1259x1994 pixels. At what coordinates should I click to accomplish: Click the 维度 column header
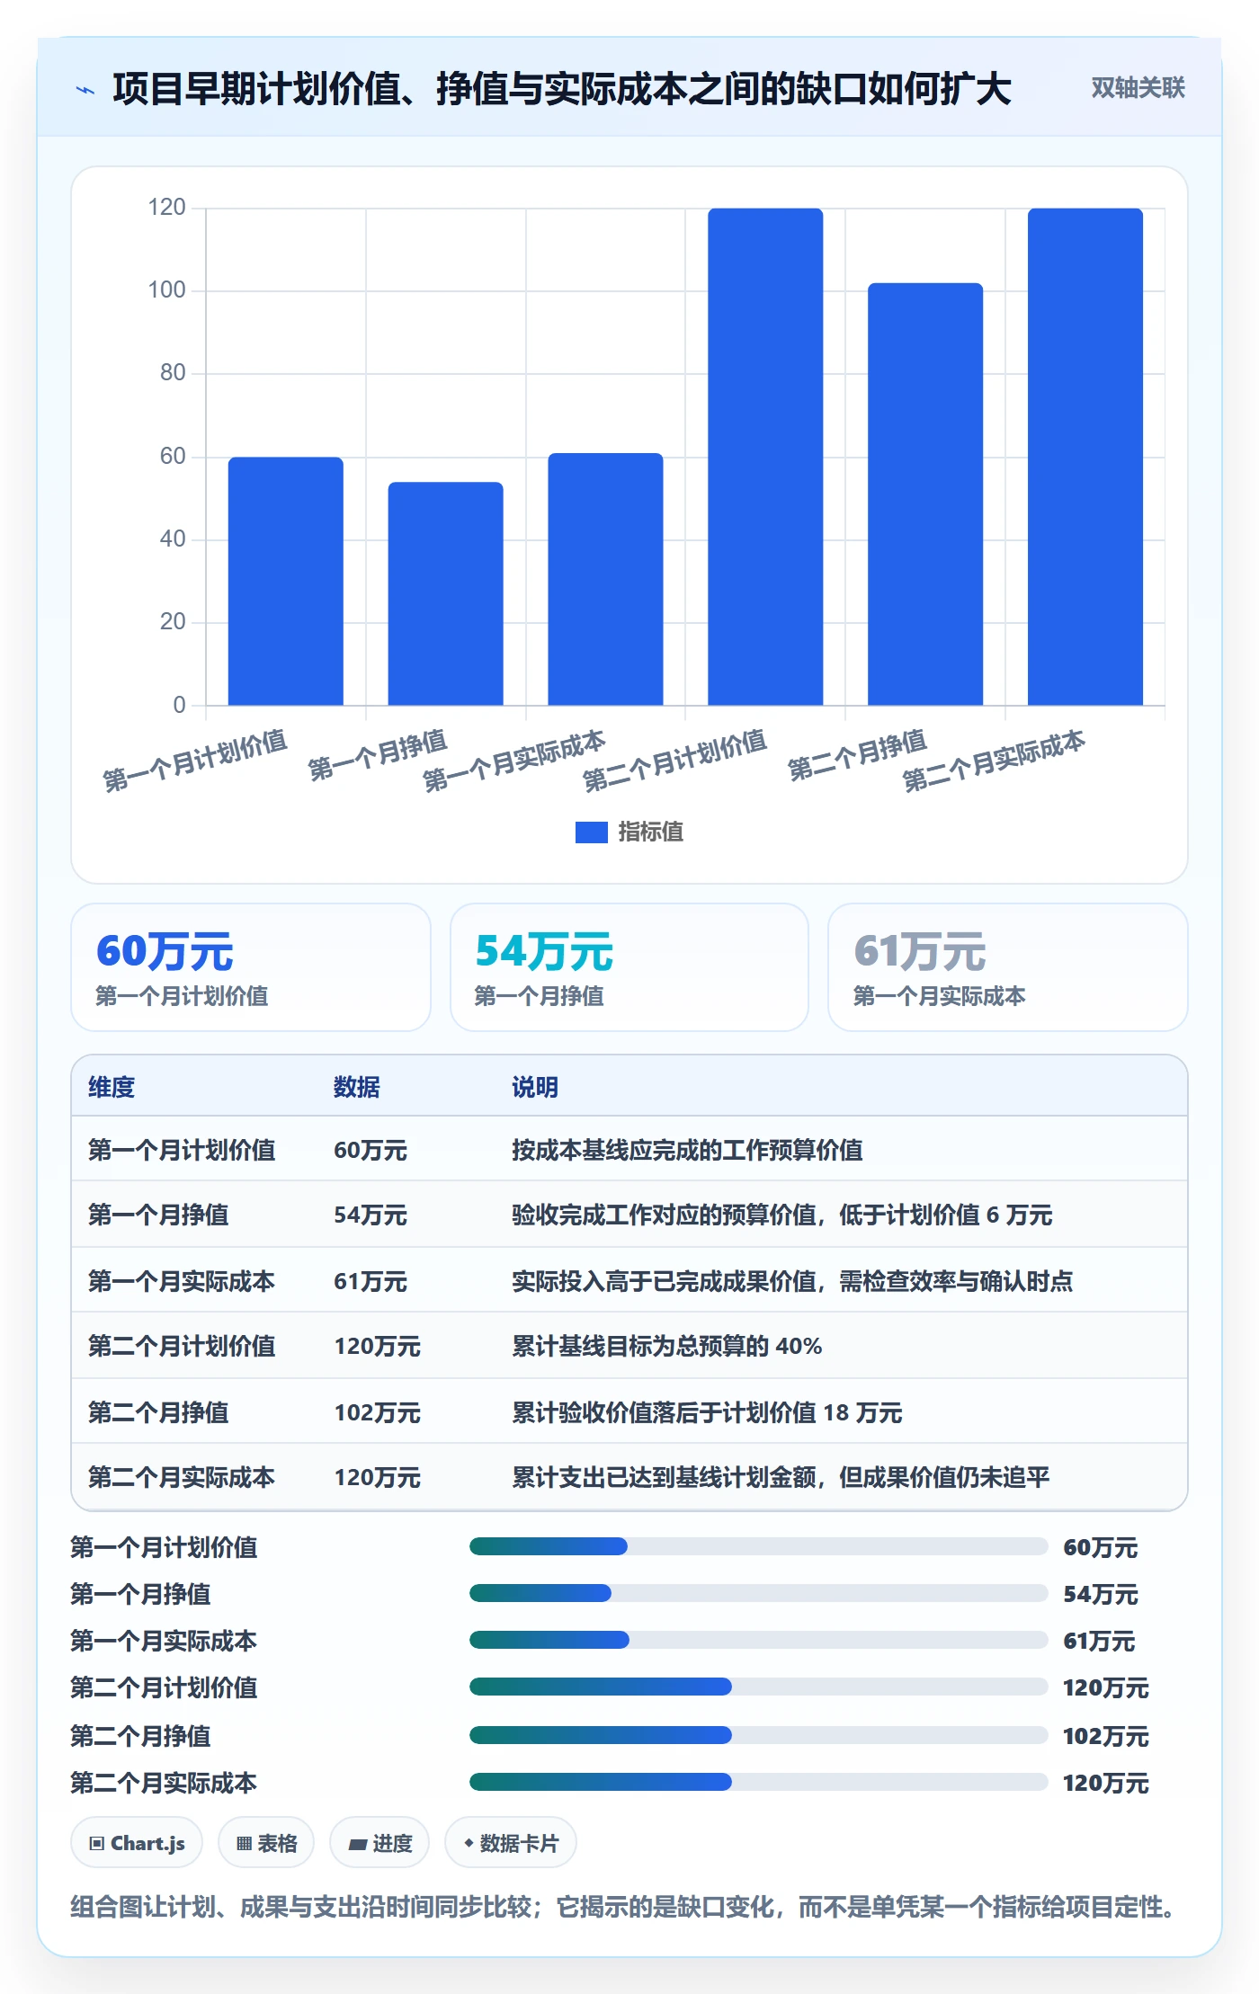[112, 1087]
